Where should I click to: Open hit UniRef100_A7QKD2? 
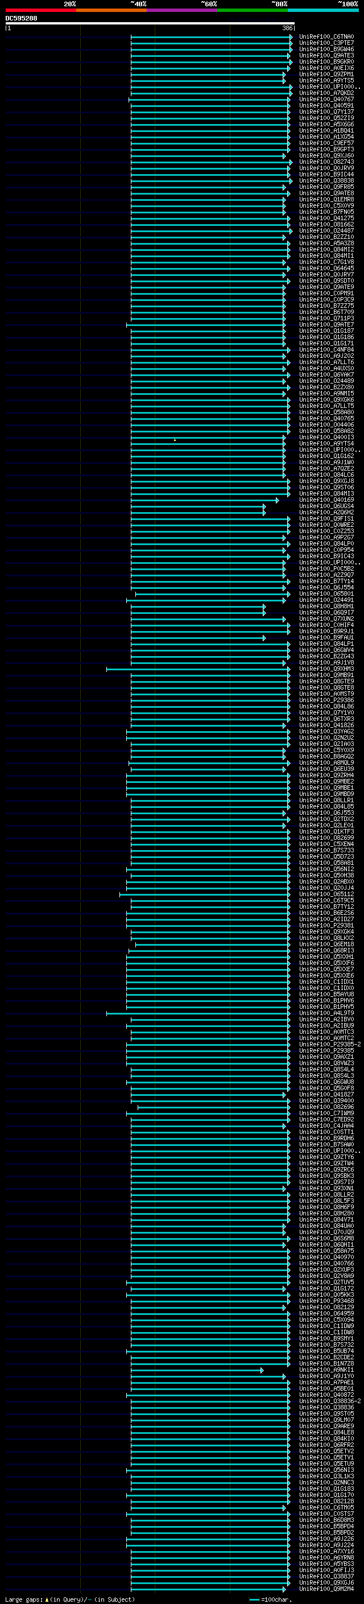pyautogui.click(x=326, y=93)
